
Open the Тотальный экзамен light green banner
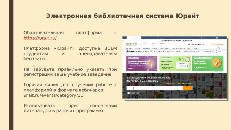(175, 63)
